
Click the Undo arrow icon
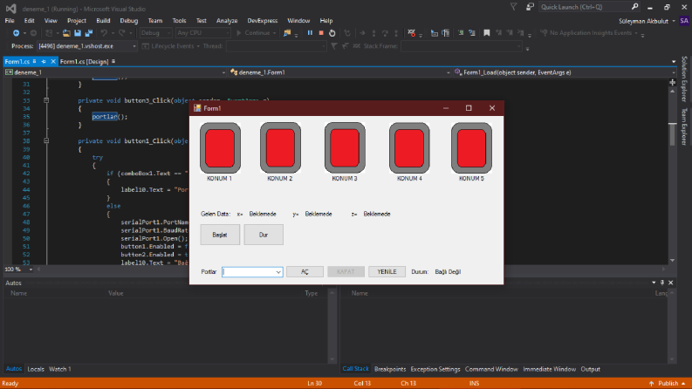point(104,33)
